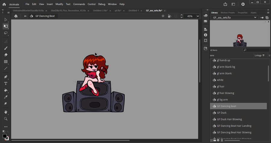Play the library preview
The image size is (271, 143).
point(268,22)
